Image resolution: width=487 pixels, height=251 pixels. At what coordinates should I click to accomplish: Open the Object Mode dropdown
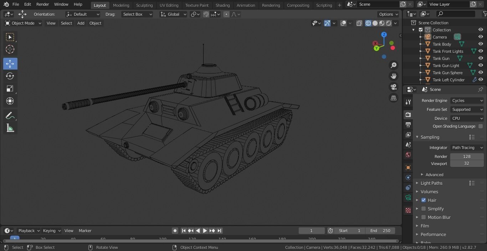pos(23,23)
